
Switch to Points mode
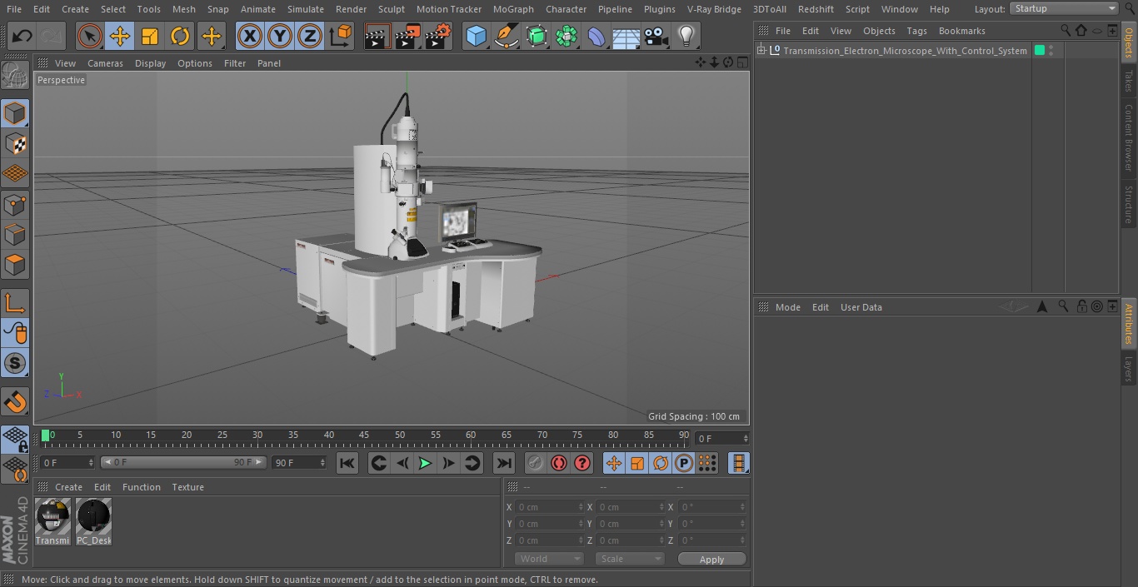pyautogui.click(x=15, y=205)
